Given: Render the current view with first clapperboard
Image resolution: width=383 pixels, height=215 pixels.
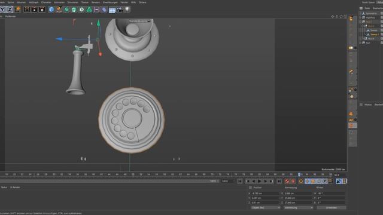Looking at the screenshot, I should [27, 10].
